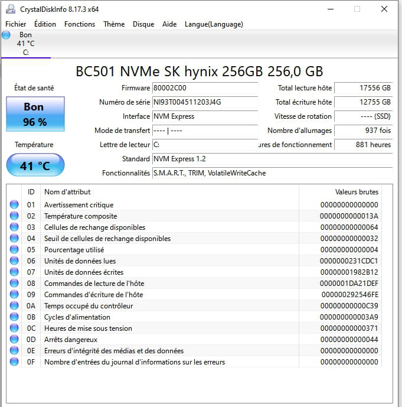Select the C: disk tab showing Bon 41 °C
The height and width of the screenshot is (407, 402).
(26, 44)
